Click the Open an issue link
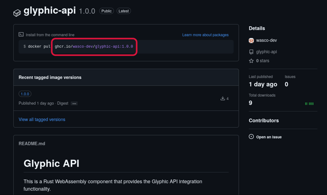The width and height of the screenshot is (327, 195). 269,137
